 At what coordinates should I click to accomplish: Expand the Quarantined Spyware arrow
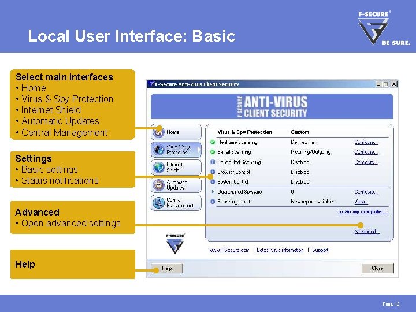pyautogui.click(x=213, y=192)
